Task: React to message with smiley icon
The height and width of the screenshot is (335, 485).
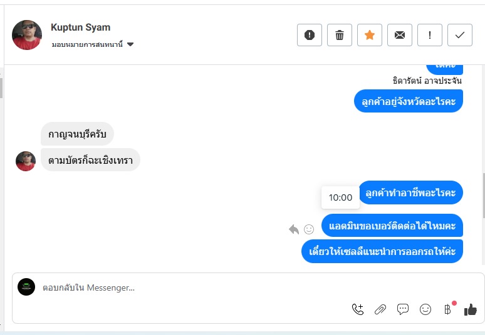Action: point(309,229)
